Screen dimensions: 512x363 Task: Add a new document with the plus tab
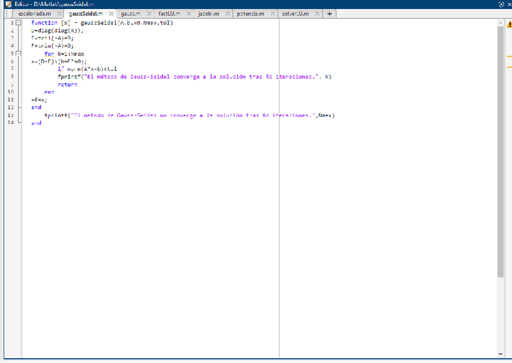point(329,13)
